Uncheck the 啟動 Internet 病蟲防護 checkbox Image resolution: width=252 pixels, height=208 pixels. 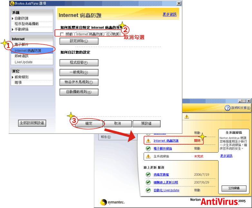(x=62, y=34)
